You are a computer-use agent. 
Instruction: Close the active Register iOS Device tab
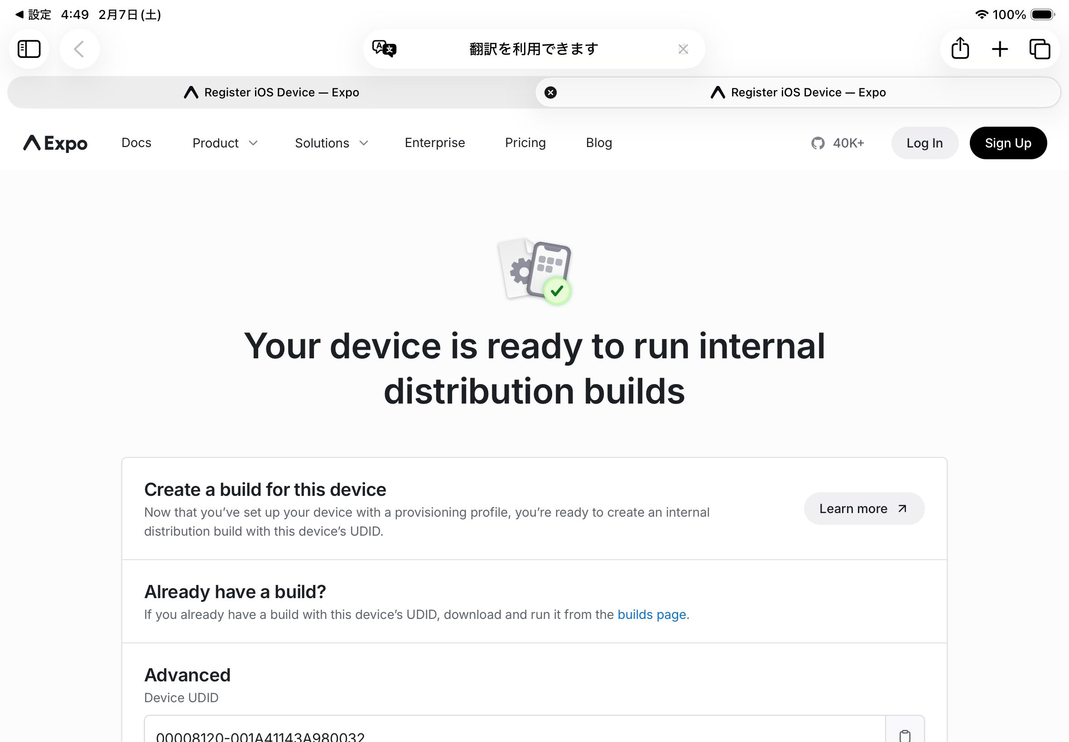[550, 92]
